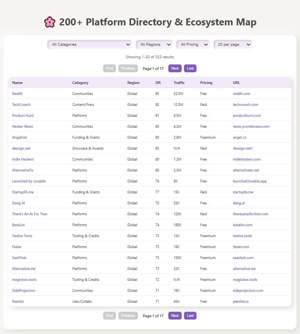This screenshot has width=300, height=334.
Task: Open the BetaList name link
Action: 18,225
